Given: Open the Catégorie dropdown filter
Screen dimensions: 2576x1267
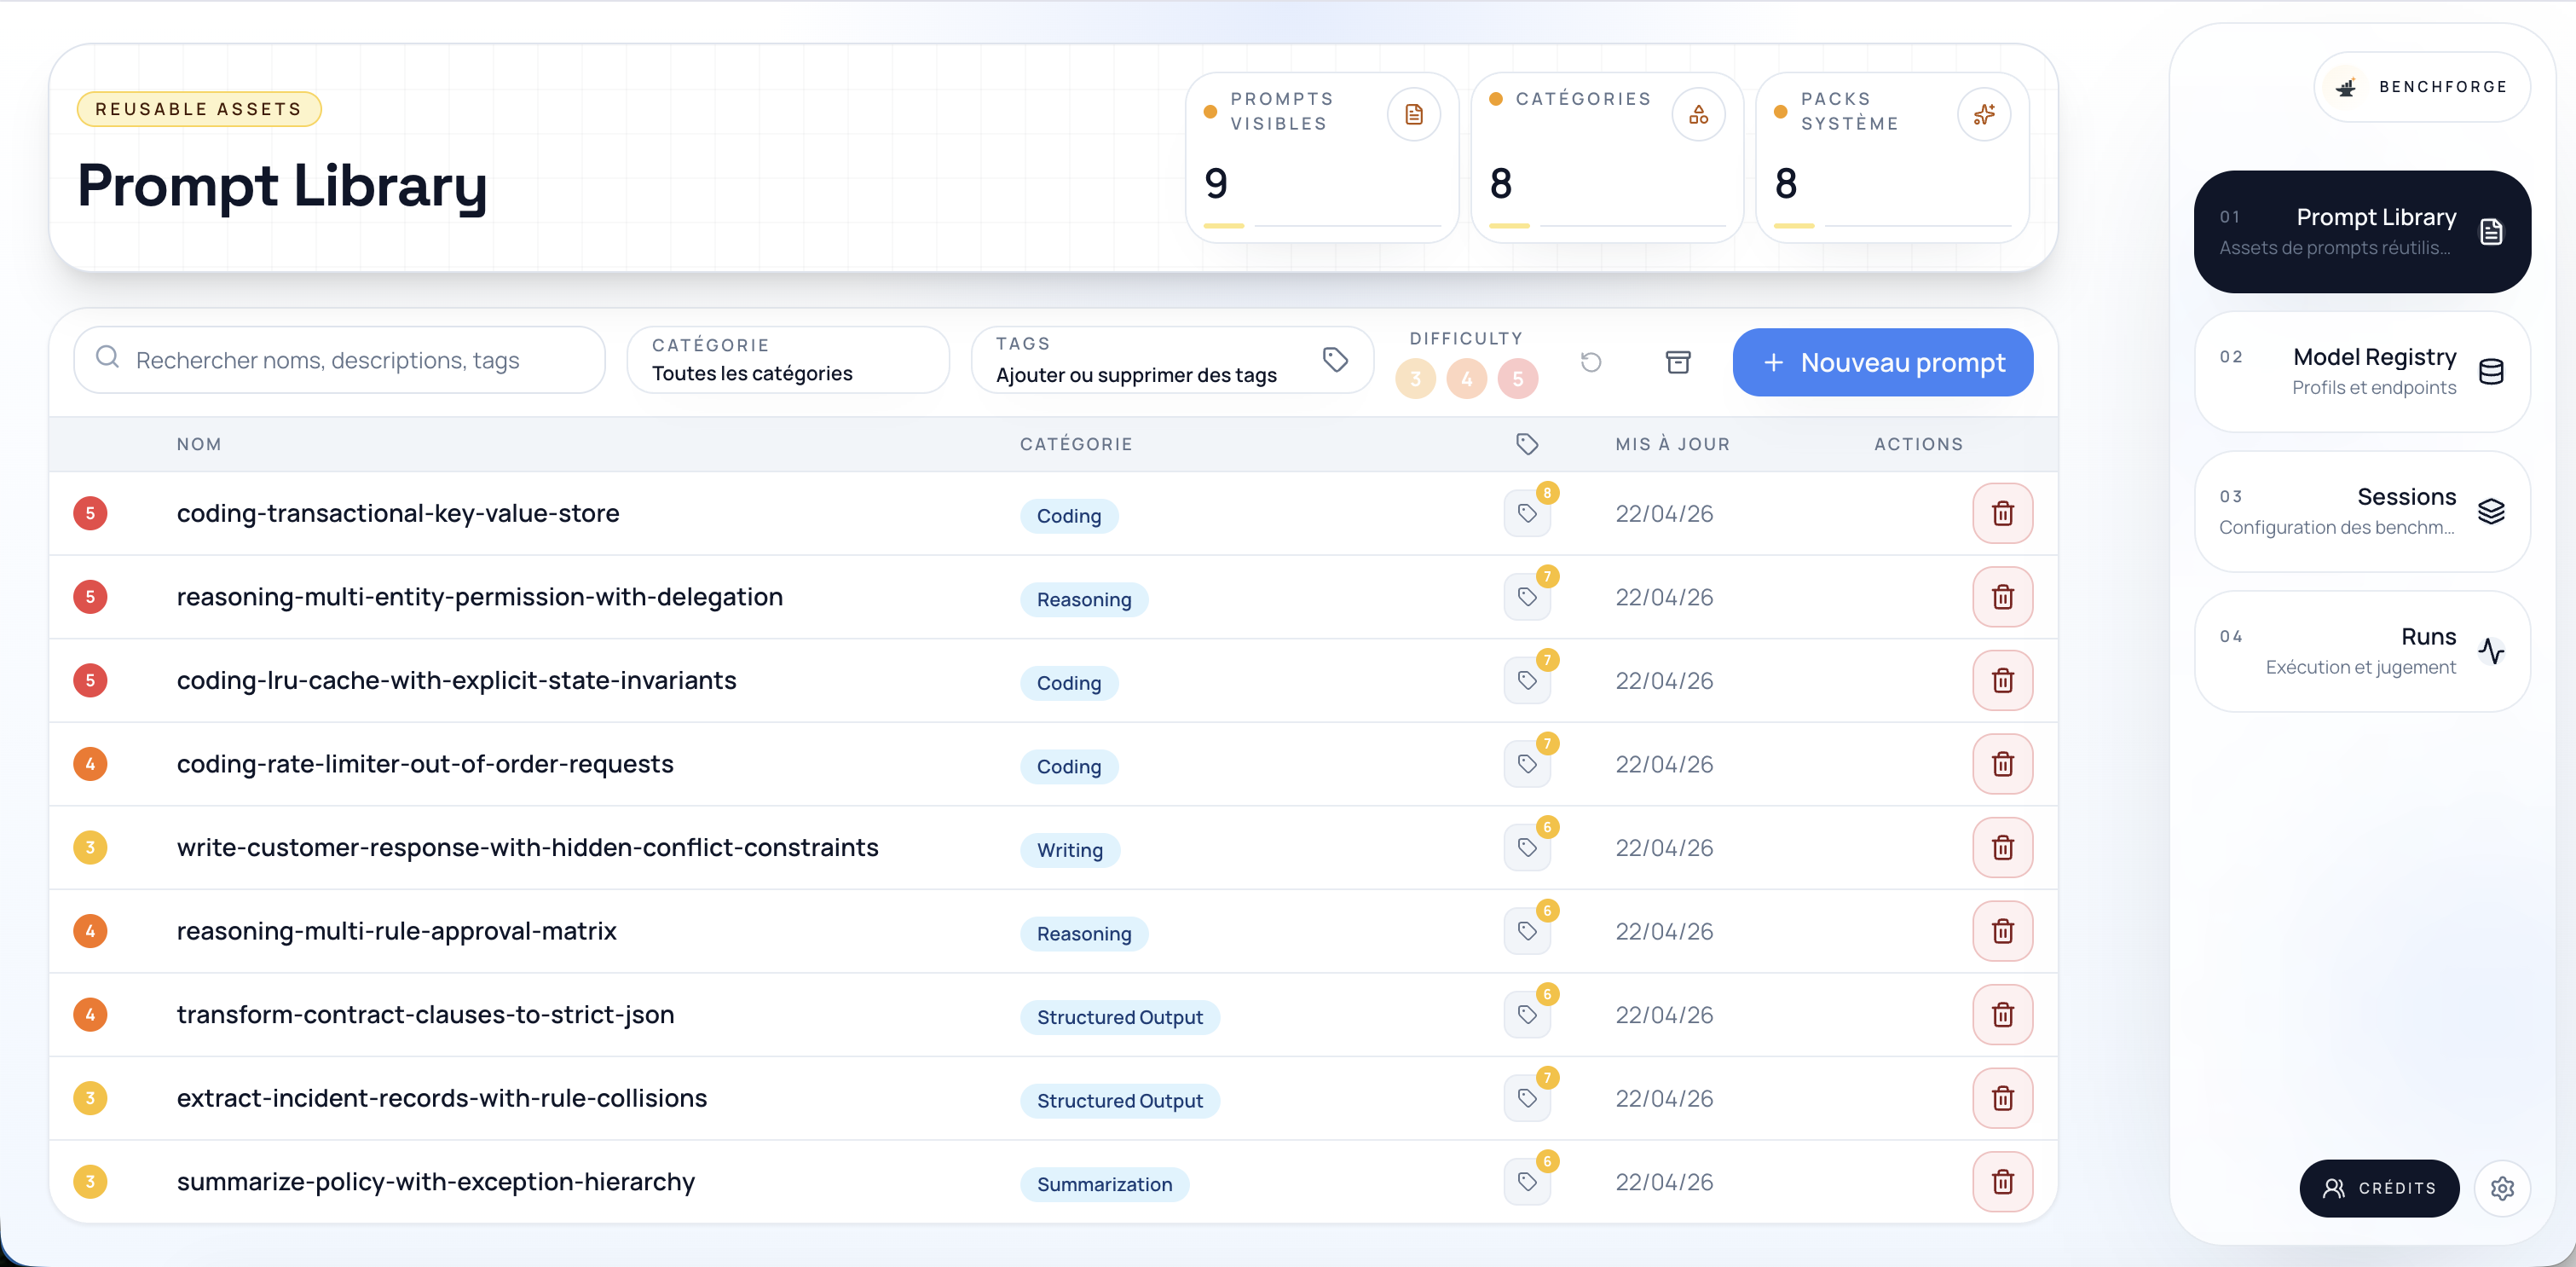Looking at the screenshot, I should [788, 360].
